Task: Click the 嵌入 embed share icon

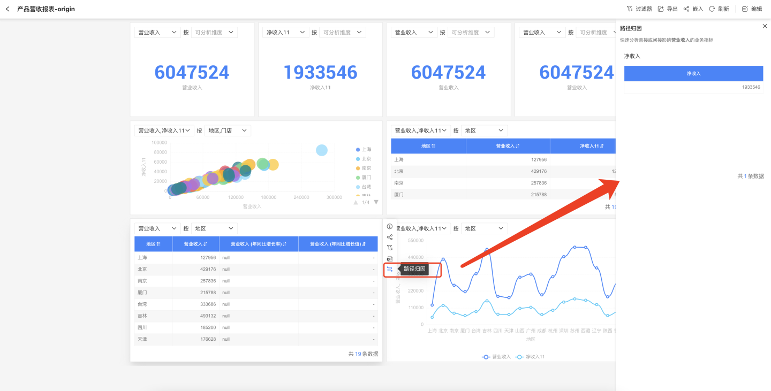Action: coord(693,9)
